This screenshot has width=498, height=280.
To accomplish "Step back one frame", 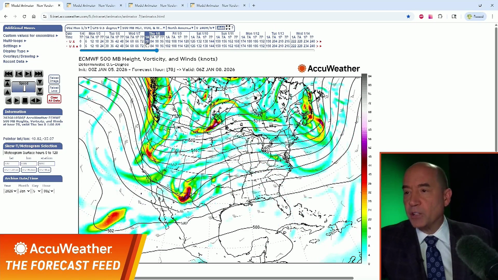I will (19, 74).
